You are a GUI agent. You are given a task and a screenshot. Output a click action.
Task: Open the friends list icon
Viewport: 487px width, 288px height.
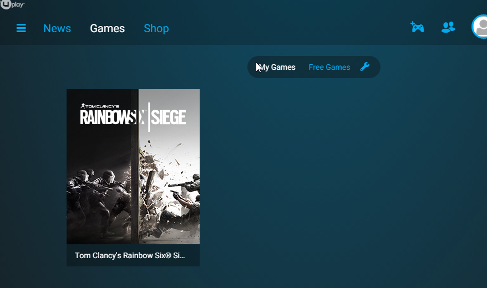click(x=448, y=27)
